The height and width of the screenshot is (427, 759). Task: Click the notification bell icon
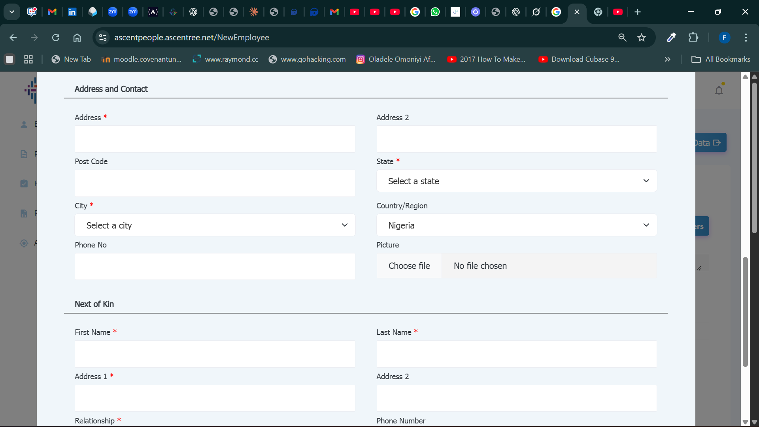(x=719, y=91)
